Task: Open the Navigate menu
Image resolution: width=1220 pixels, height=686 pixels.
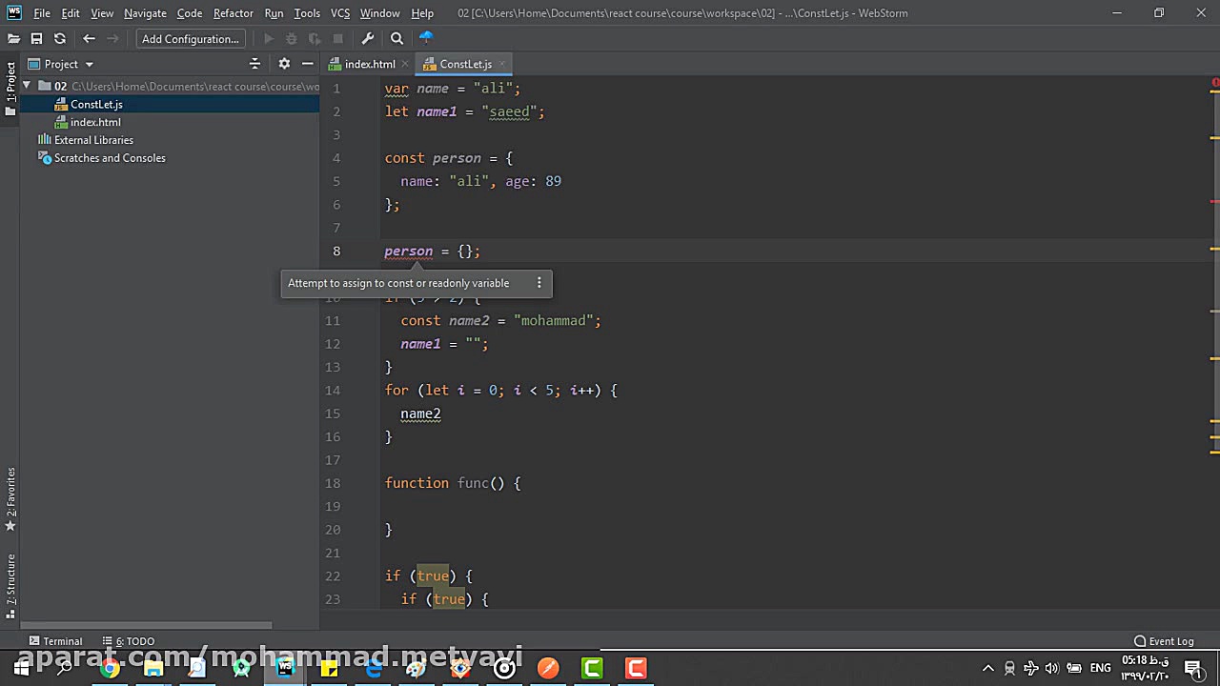Action: click(x=145, y=13)
